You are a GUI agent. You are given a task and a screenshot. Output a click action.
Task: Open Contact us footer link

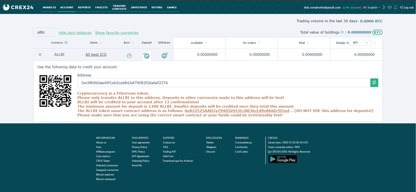coord(169,143)
